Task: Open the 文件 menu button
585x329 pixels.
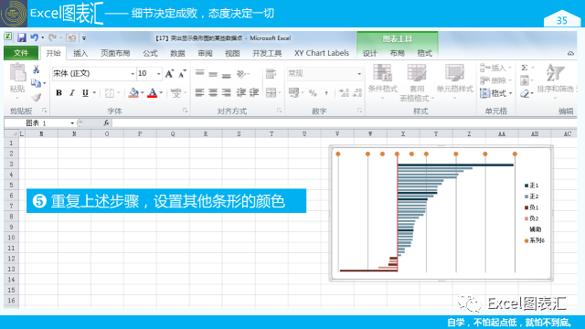Action: 21,53
